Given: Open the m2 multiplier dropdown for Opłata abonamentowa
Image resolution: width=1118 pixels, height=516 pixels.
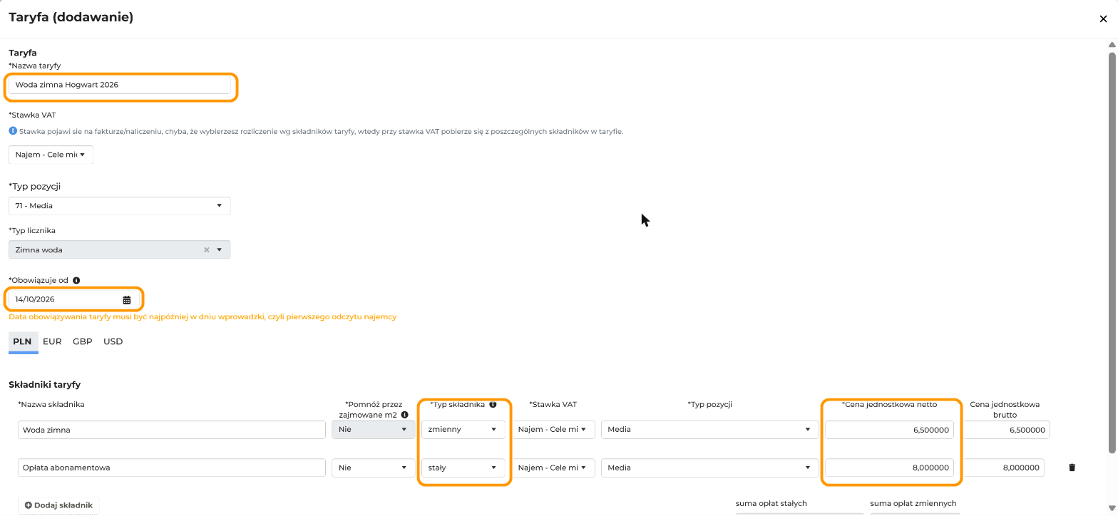Looking at the screenshot, I should (374, 468).
